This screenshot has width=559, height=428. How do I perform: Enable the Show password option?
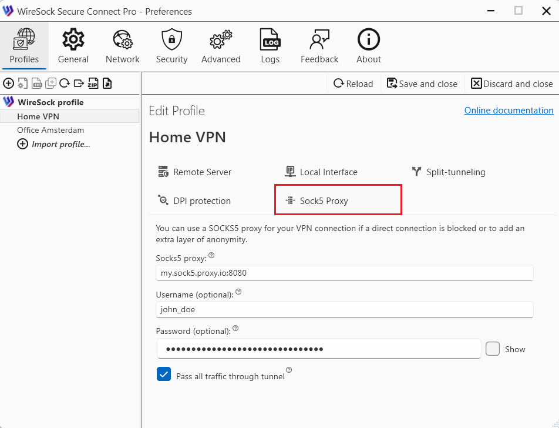(x=493, y=349)
